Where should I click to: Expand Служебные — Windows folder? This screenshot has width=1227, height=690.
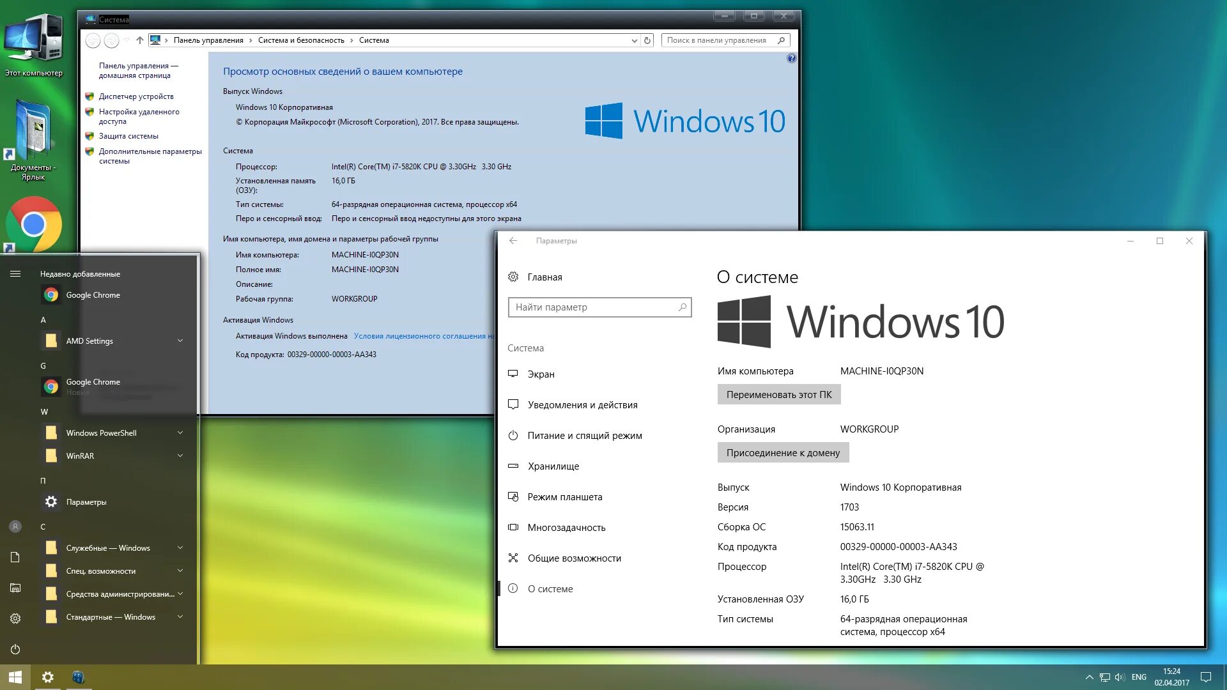[x=180, y=548]
